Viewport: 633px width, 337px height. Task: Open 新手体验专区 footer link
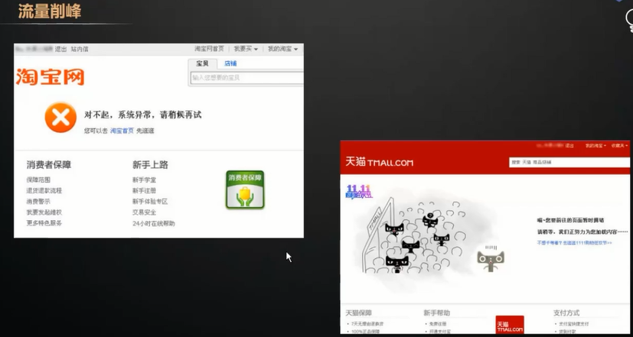tap(150, 202)
